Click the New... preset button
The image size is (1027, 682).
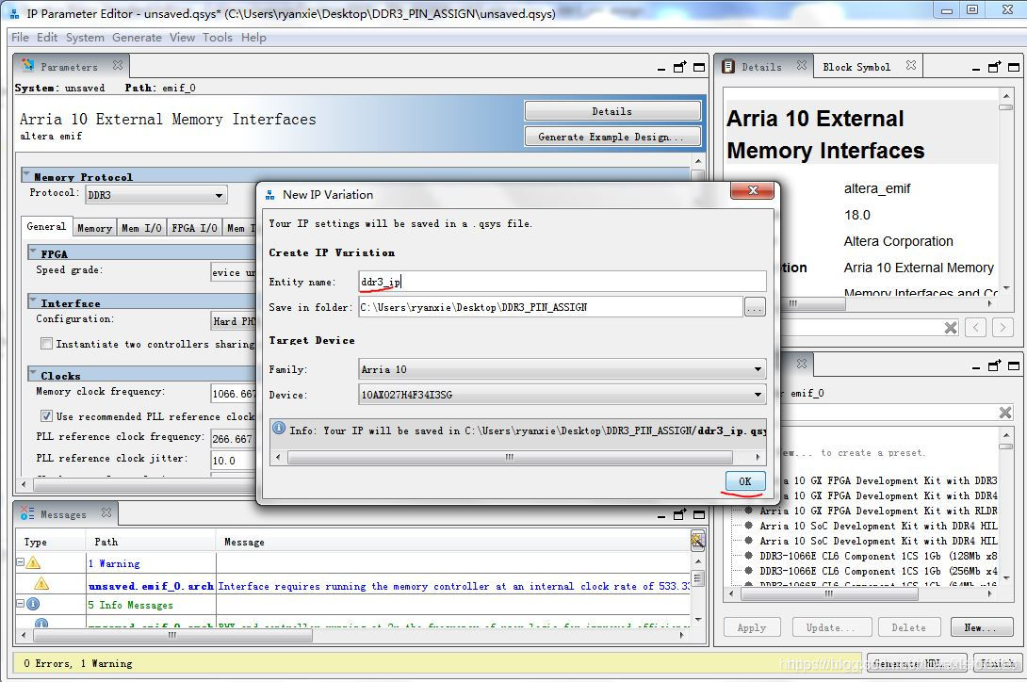[x=982, y=627]
